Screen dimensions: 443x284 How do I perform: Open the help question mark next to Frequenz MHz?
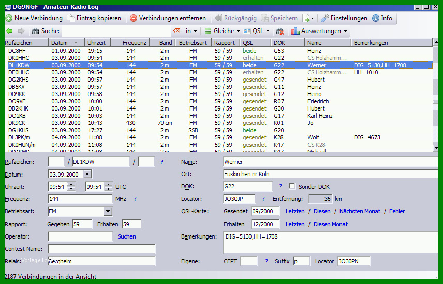(135, 199)
